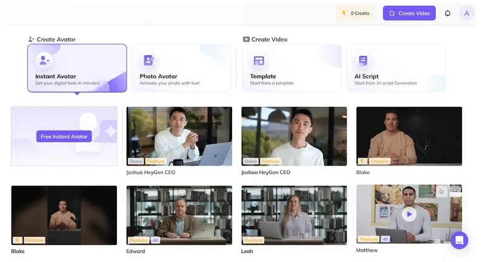
Task: Open the notifications bell
Action: pyautogui.click(x=447, y=13)
